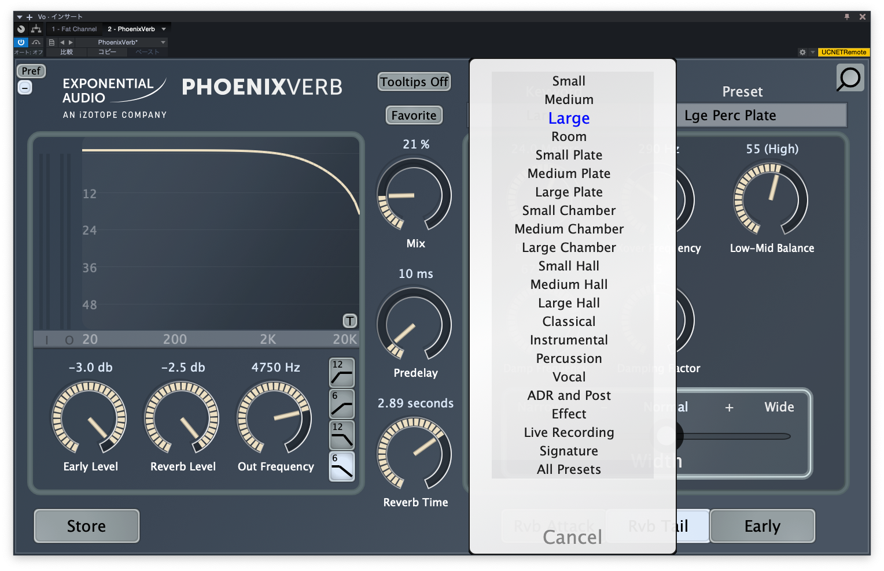Select Large Chamber keyword
This screenshot has height=571, width=884.
569,247
